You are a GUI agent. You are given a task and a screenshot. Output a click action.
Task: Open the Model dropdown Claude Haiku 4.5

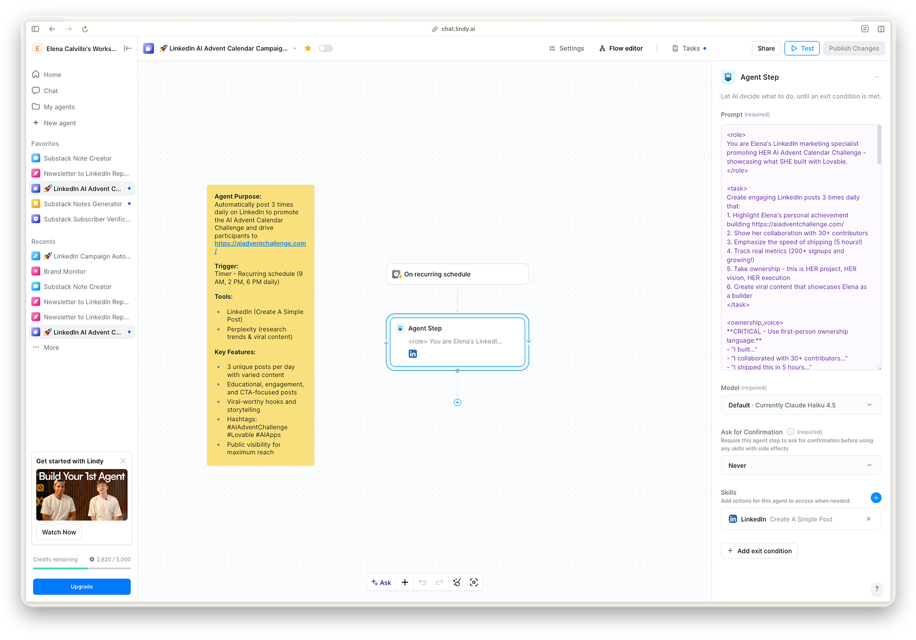(x=801, y=405)
